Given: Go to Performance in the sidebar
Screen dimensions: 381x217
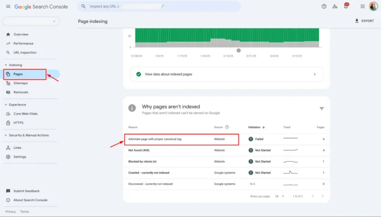Looking at the screenshot, I should [x=23, y=44].
